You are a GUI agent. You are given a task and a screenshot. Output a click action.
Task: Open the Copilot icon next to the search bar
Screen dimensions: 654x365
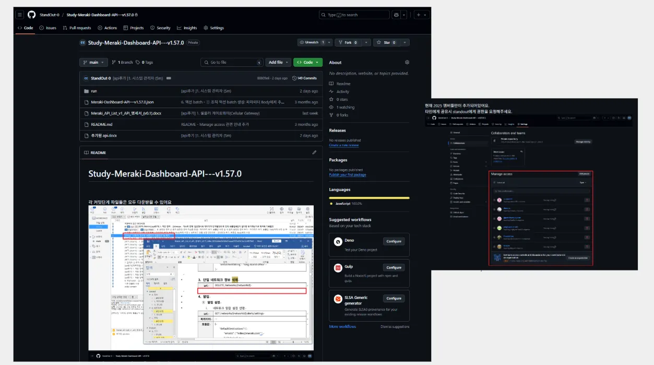click(396, 15)
